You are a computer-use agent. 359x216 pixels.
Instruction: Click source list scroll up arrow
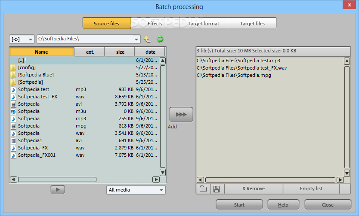click(163, 61)
